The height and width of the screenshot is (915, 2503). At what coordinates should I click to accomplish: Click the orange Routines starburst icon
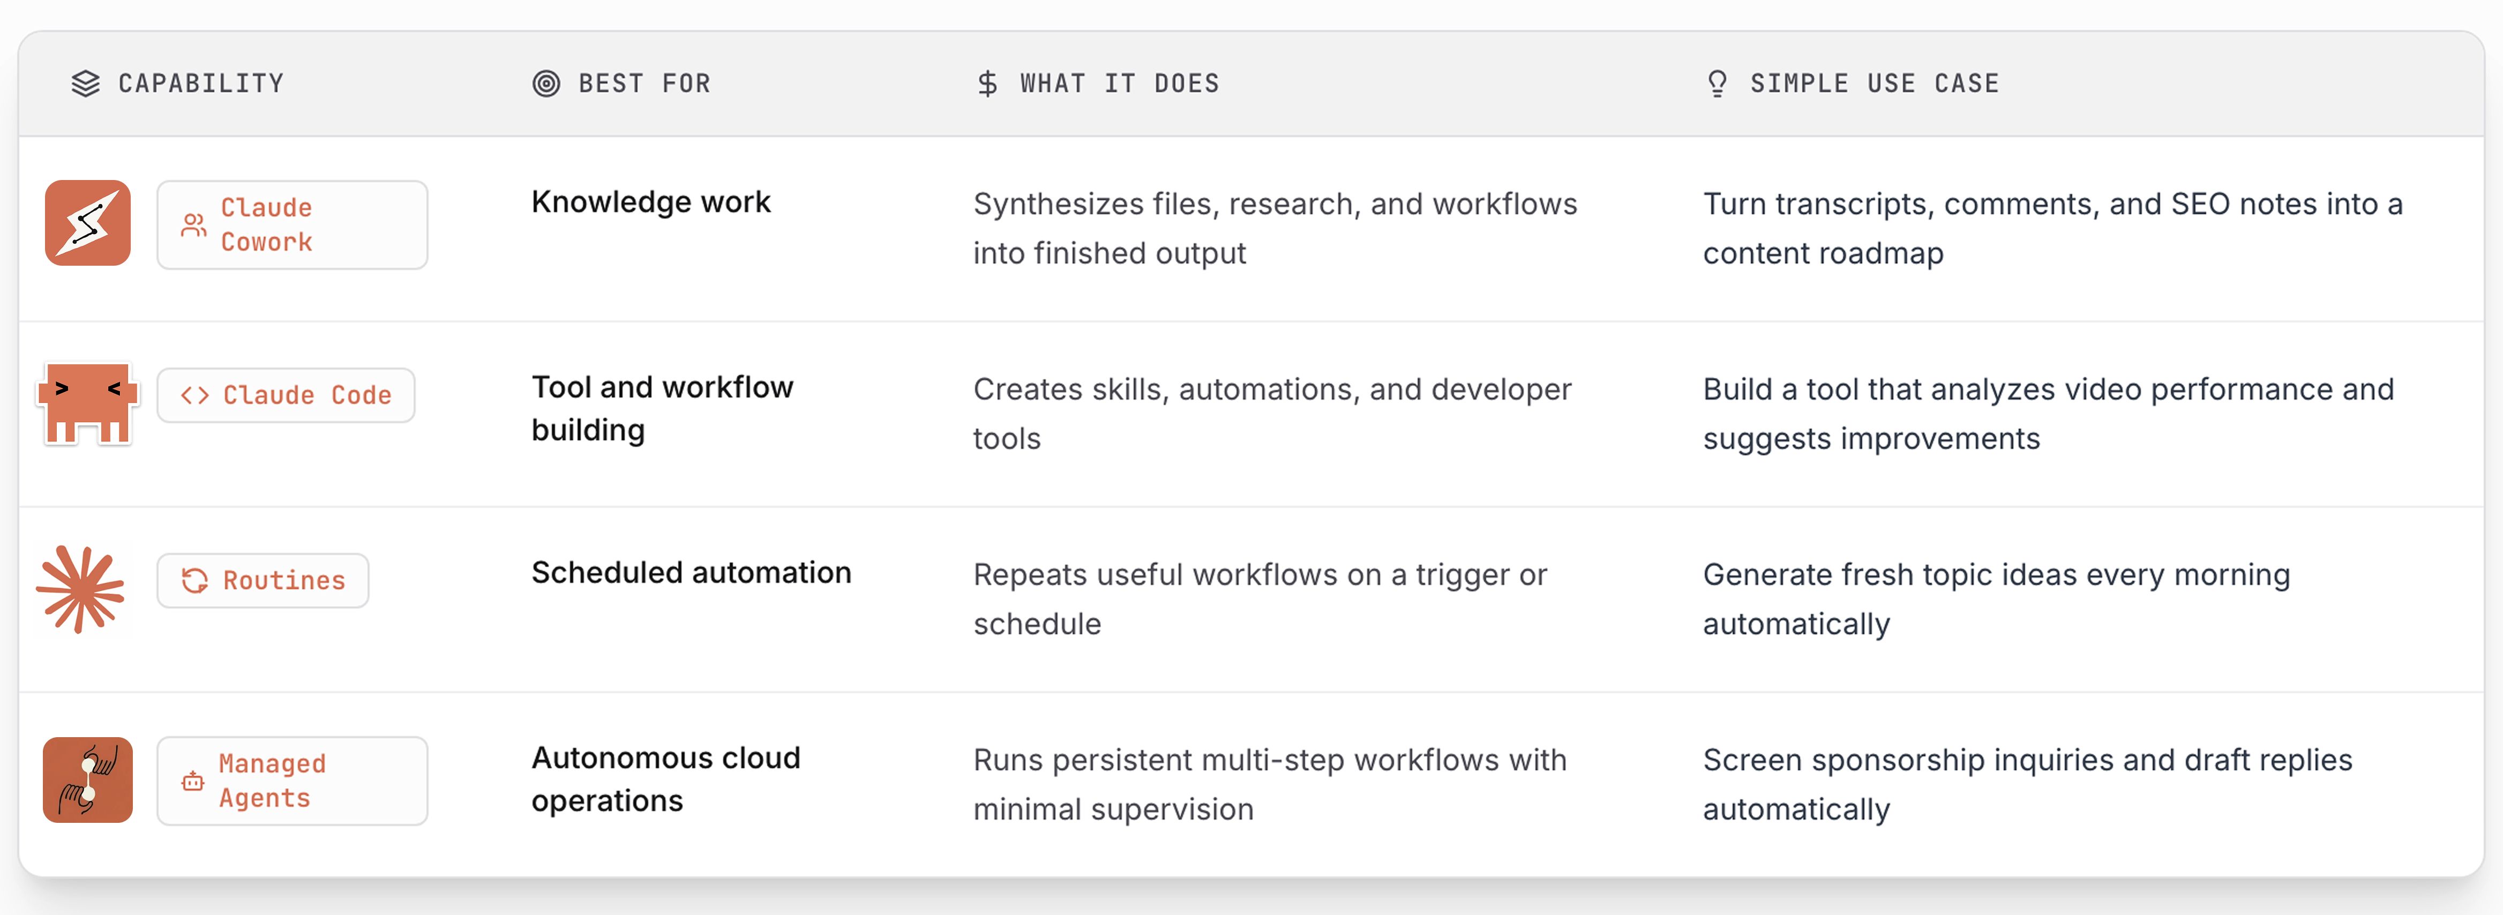pos(81,589)
